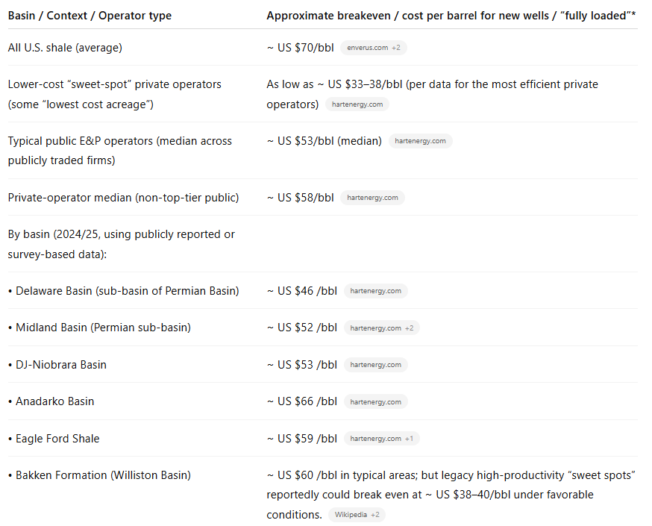Image resolution: width=652 pixels, height=526 pixels.
Task: Open the enverus.com source chip
Action: pyautogui.click(x=374, y=48)
